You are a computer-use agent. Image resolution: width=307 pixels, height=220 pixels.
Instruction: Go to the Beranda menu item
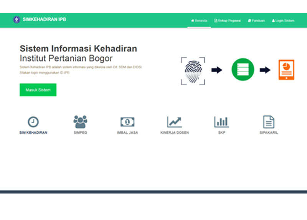pos(199,21)
